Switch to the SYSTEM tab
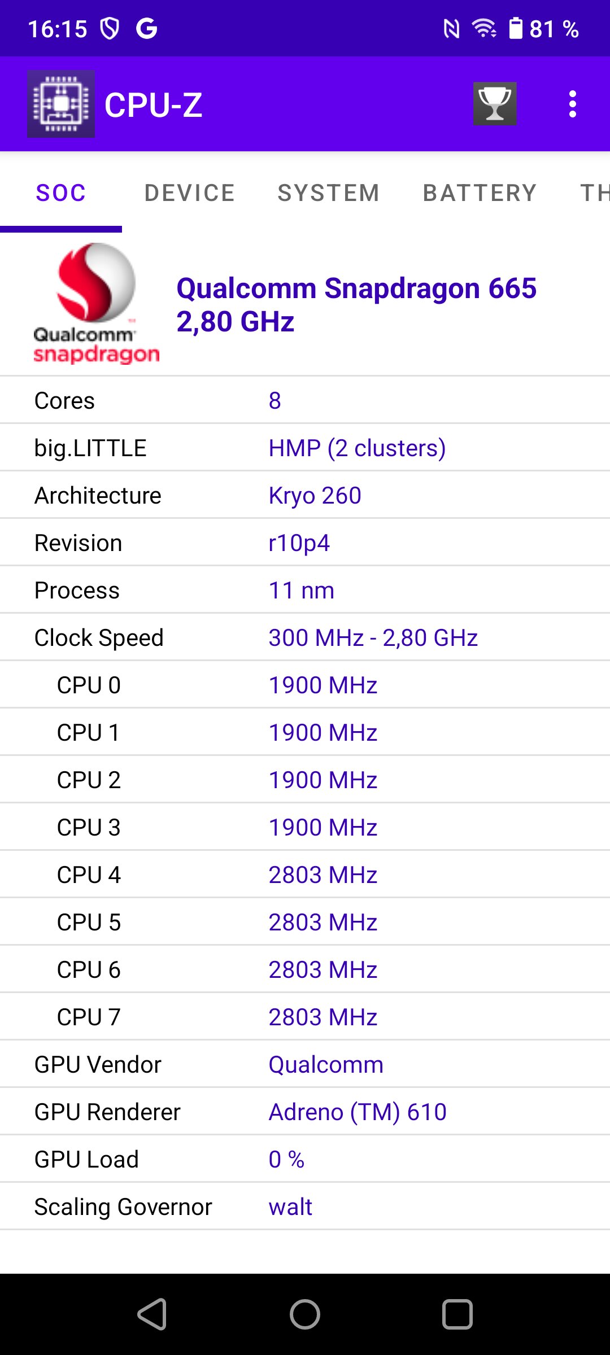Image resolution: width=610 pixels, height=1355 pixels. pos(329,193)
